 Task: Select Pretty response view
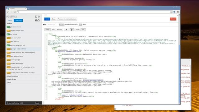tap(47, 30)
